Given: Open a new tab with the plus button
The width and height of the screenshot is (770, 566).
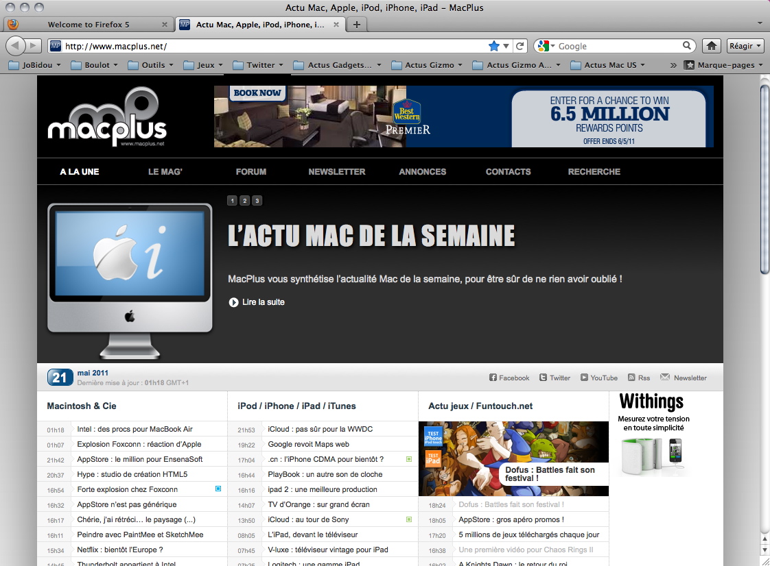Looking at the screenshot, I should pos(357,25).
